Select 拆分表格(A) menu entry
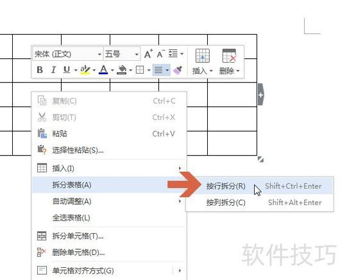340x280 pixels. (109, 185)
